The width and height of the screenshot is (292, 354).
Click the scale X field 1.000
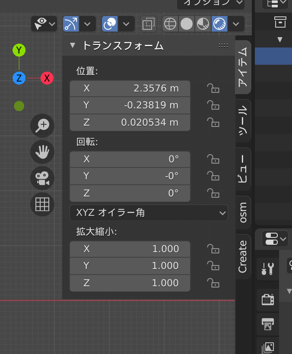[x=130, y=249]
